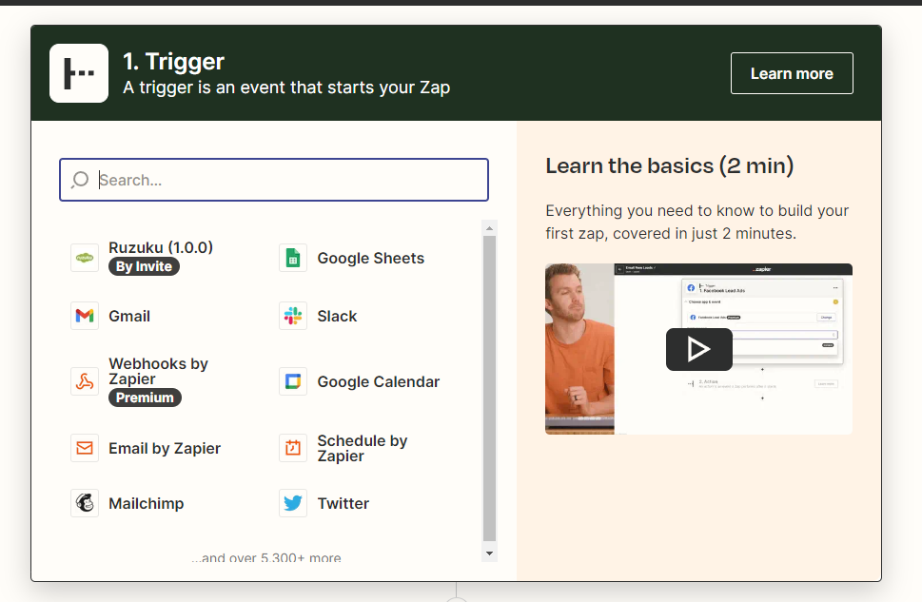Pick Gmail as the trigger app
This screenshot has height=602, width=922.
point(129,317)
